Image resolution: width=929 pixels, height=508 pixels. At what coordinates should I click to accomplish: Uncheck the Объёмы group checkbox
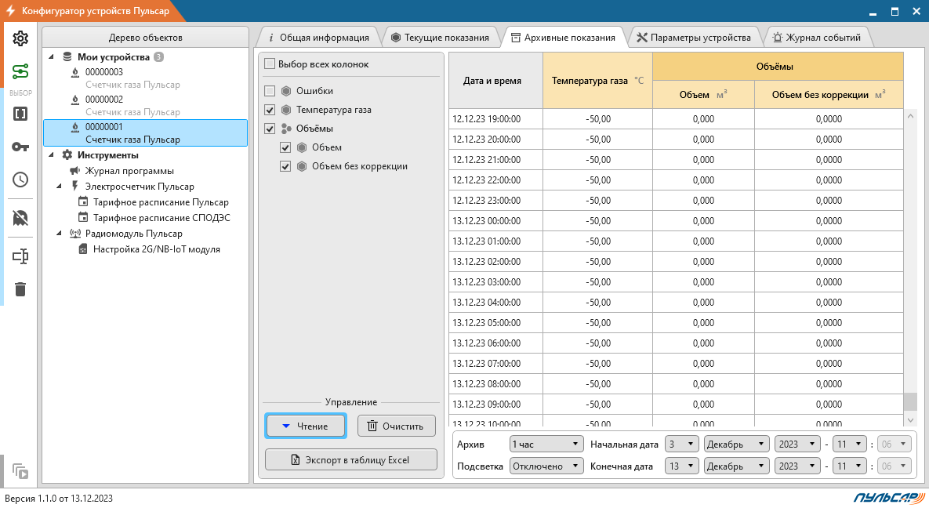pyautogui.click(x=270, y=129)
